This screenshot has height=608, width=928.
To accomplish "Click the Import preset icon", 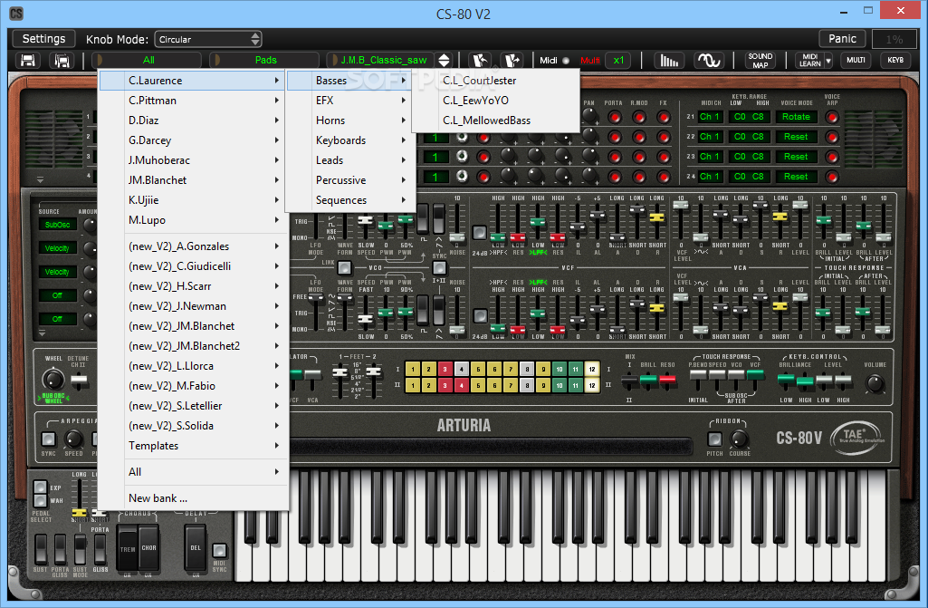I will [480, 61].
